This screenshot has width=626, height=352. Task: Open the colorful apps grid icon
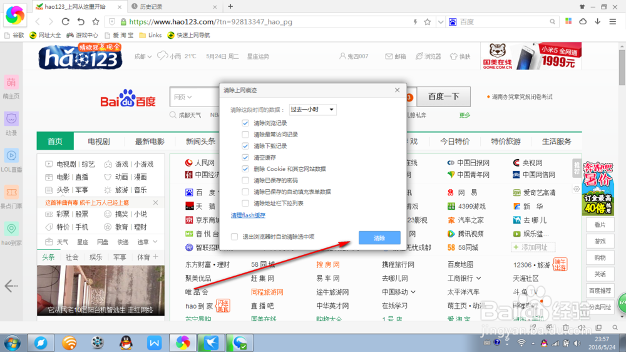tap(568, 21)
